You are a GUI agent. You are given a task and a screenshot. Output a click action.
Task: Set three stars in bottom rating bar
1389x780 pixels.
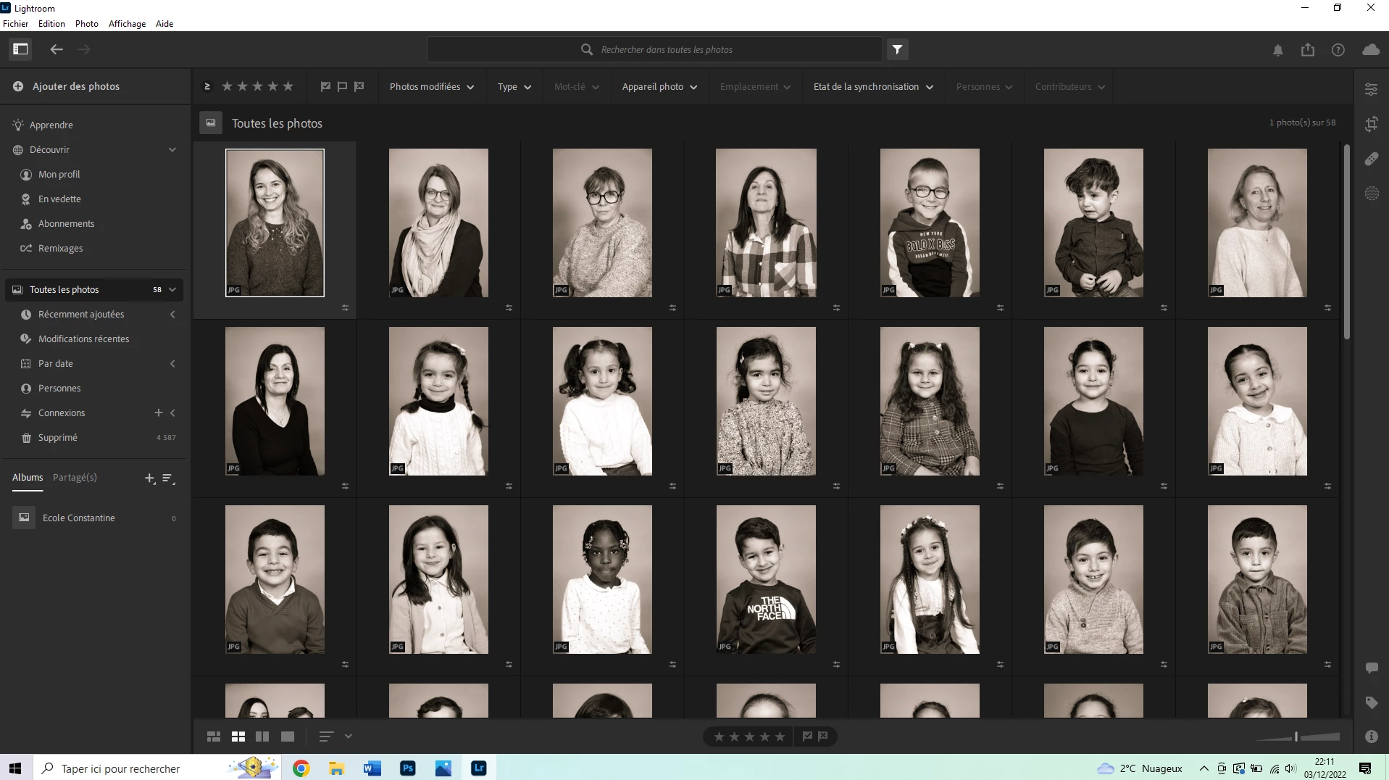749,737
